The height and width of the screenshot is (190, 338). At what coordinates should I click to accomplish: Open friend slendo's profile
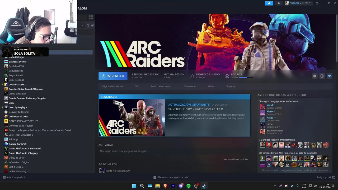(270, 105)
